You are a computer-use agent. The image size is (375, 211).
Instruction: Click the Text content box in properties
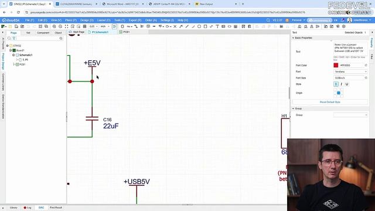tap(350, 48)
